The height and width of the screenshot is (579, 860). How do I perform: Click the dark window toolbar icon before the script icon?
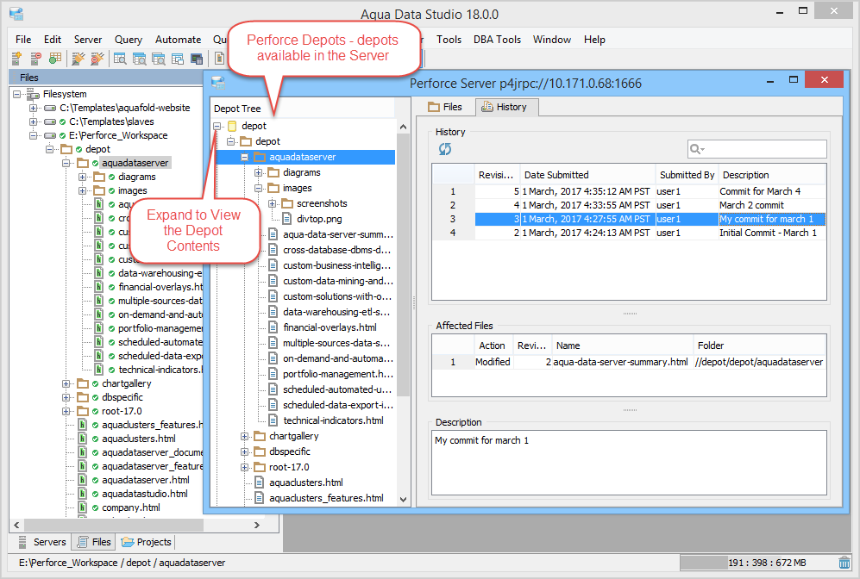pos(197,58)
